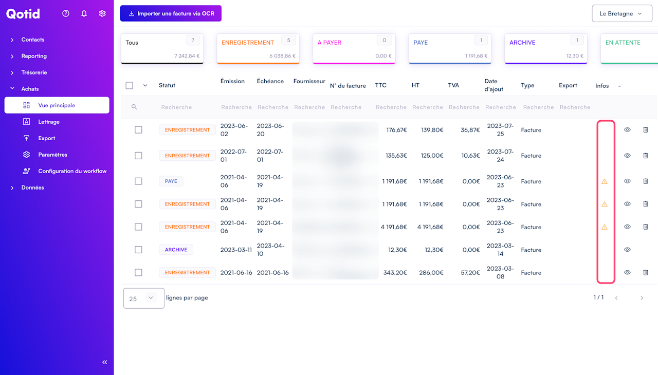Click Importer une facture via OCR
This screenshot has width=658, height=375.
coord(171,13)
